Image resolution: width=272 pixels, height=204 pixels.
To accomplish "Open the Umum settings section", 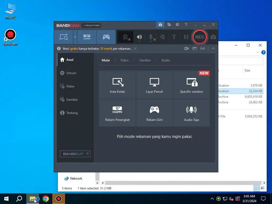I will point(75,73).
